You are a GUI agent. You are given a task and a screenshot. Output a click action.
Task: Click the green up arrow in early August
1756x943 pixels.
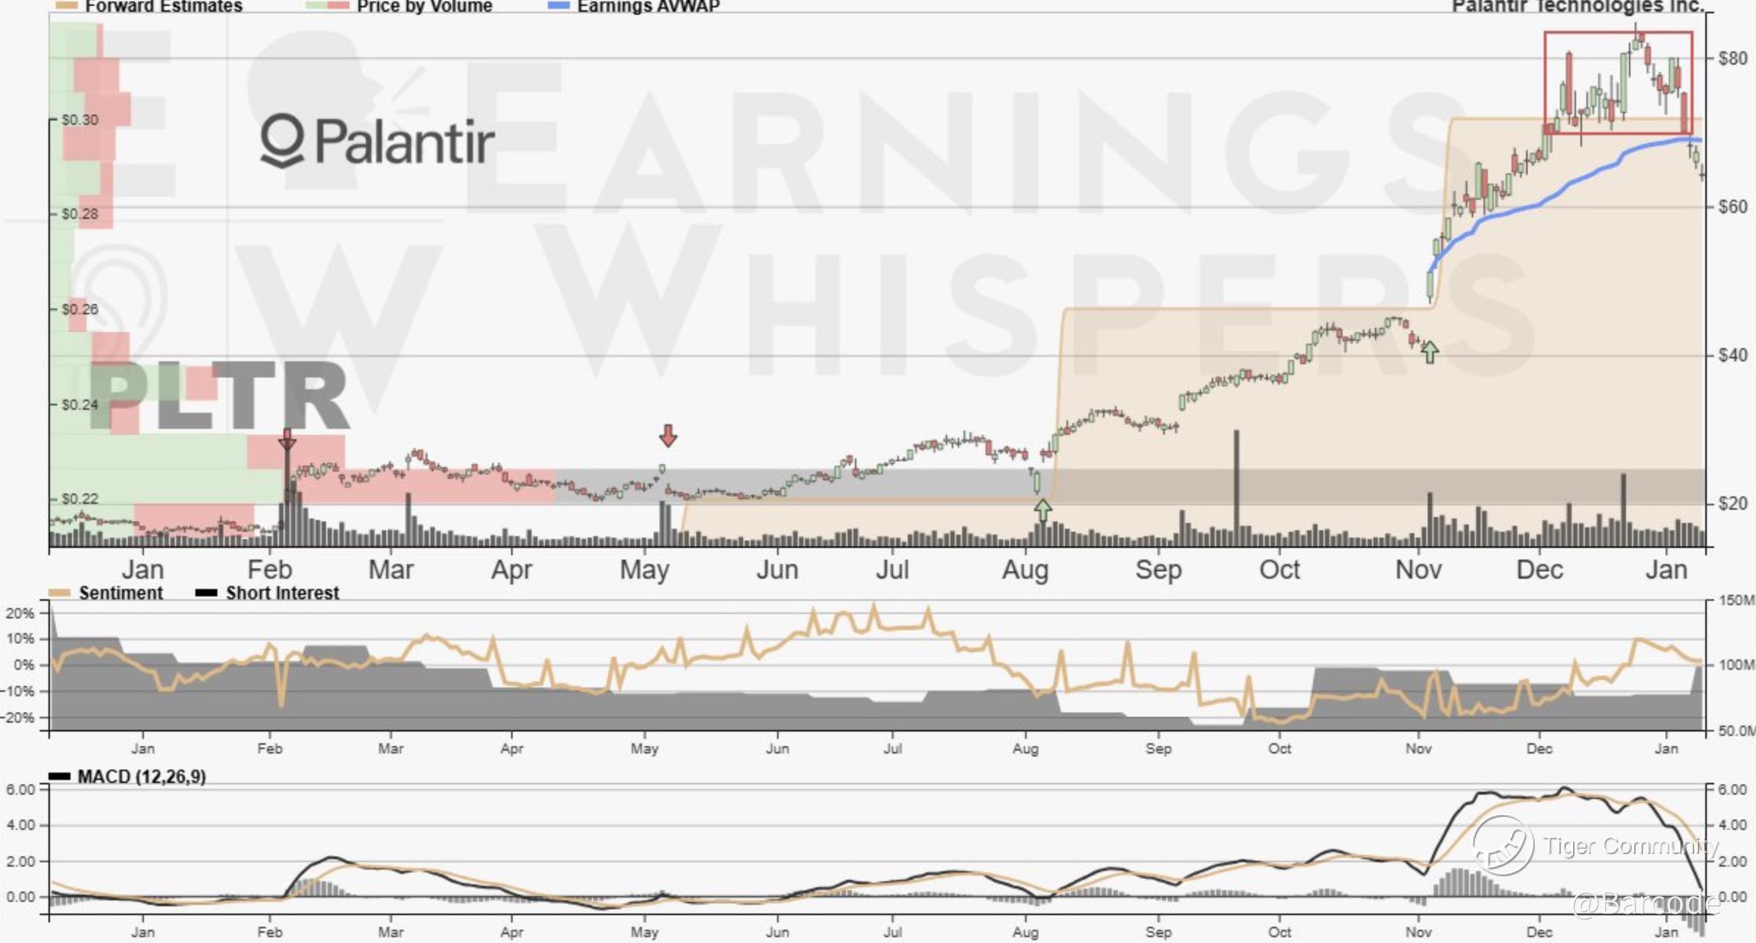pos(1042,509)
